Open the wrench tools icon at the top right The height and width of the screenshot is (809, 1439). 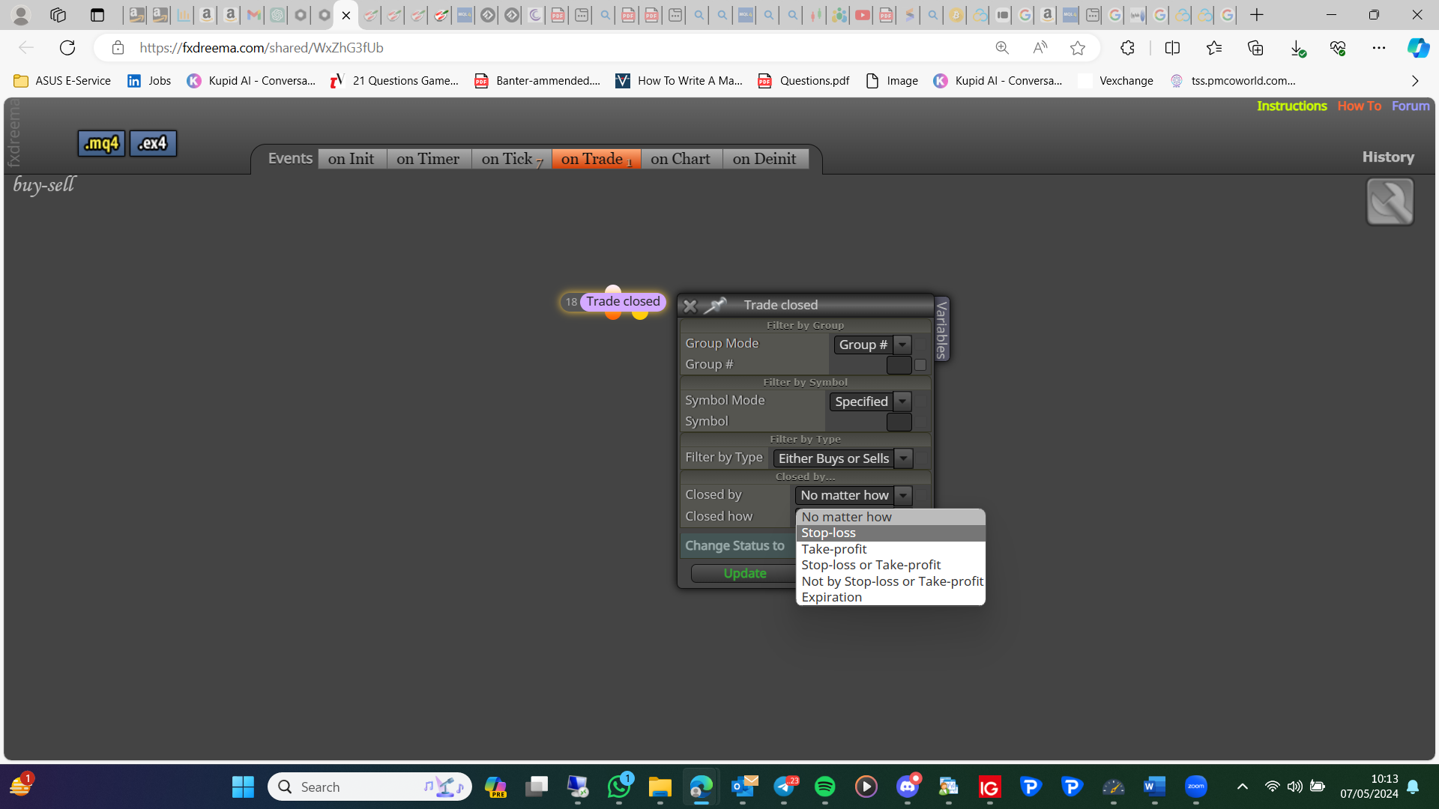1390,202
